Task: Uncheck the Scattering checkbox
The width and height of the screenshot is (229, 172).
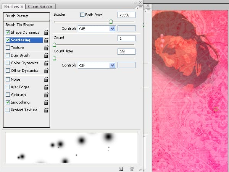Action: tap(8, 40)
